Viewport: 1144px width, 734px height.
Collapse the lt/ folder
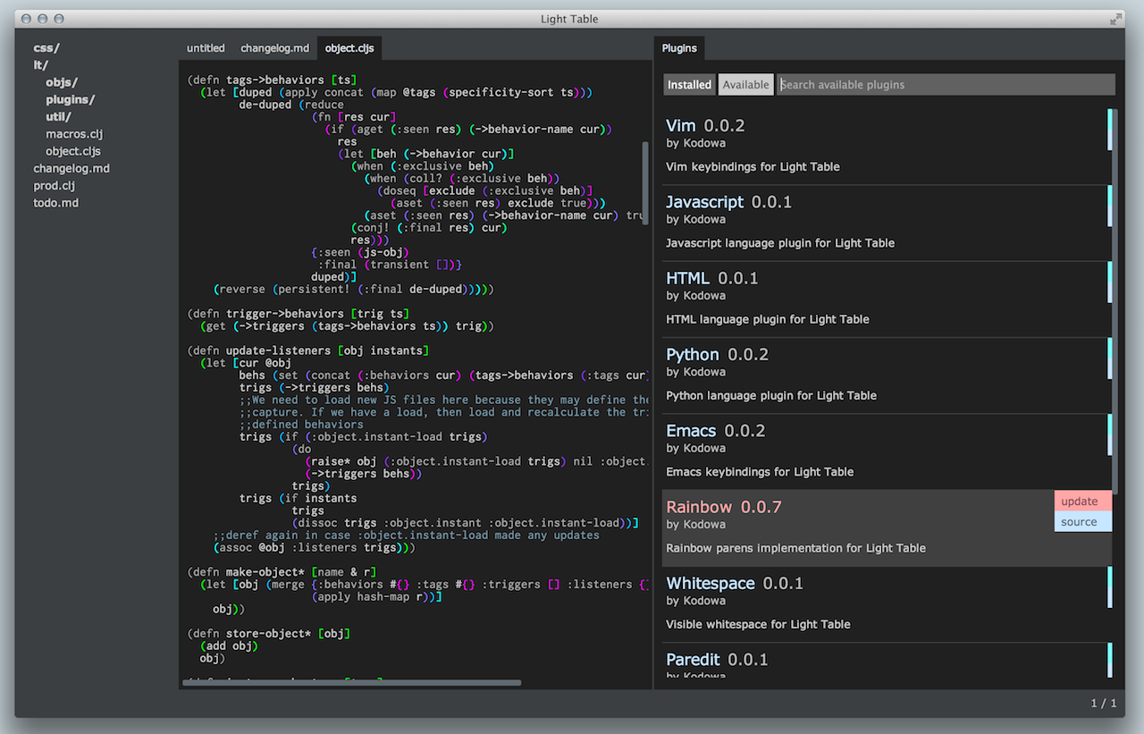(x=41, y=64)
